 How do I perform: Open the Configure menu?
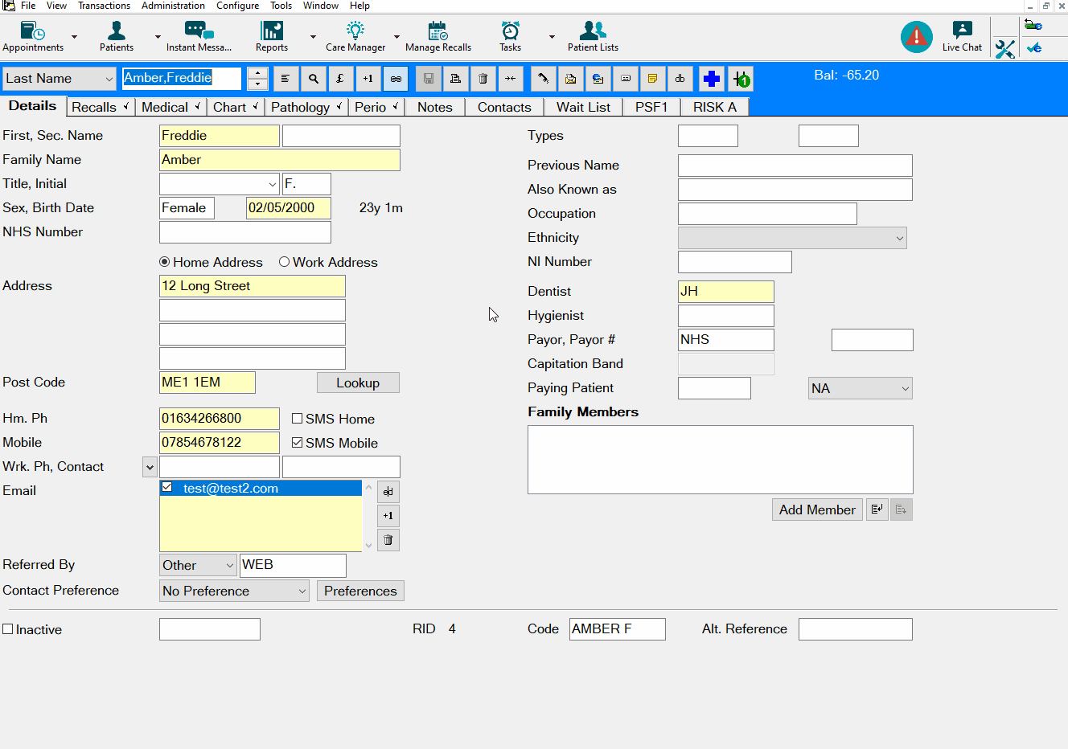click(x=237, y=6)
